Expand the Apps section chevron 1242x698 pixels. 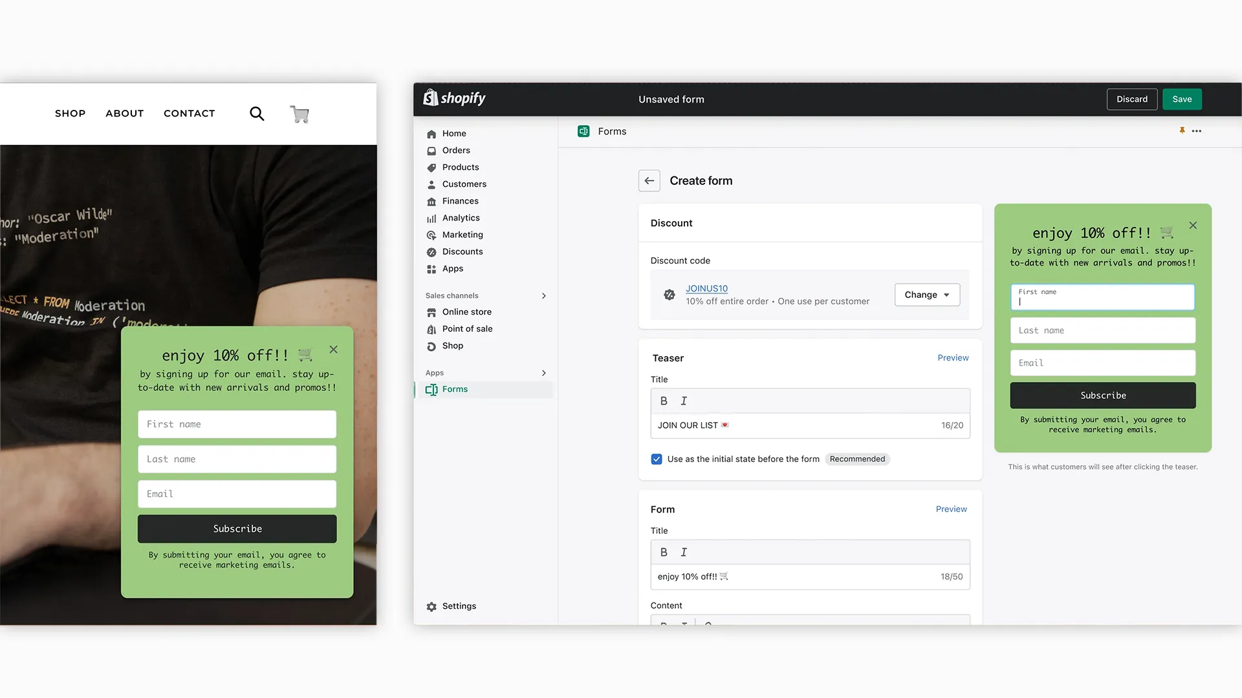[543, 373]
